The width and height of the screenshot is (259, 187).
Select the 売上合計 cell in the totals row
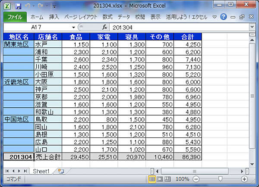click(48, 157)
